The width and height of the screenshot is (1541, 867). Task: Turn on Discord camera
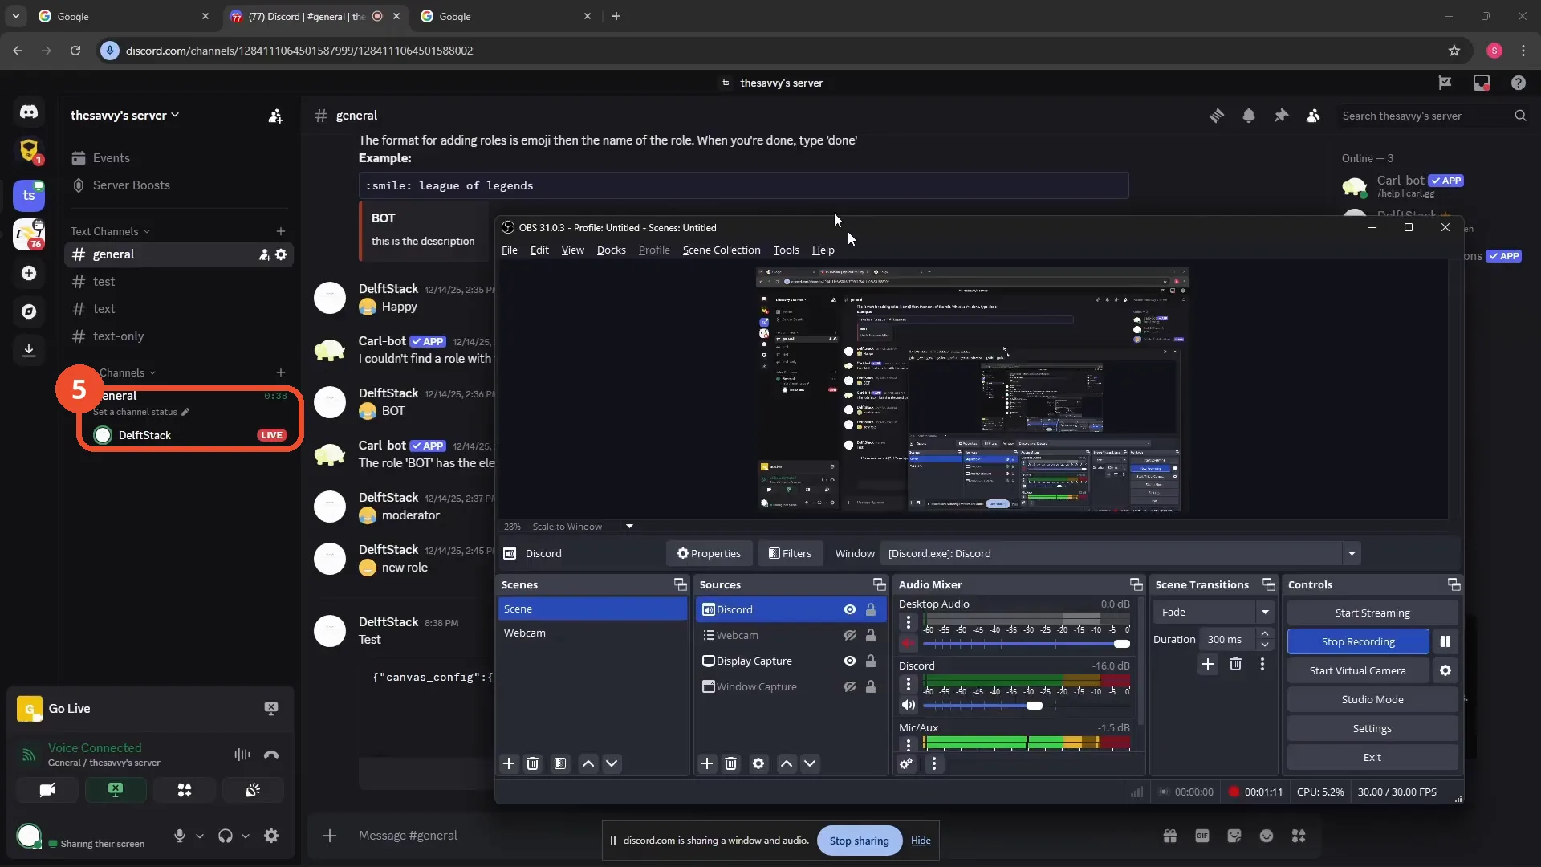[x=47, y=790]
